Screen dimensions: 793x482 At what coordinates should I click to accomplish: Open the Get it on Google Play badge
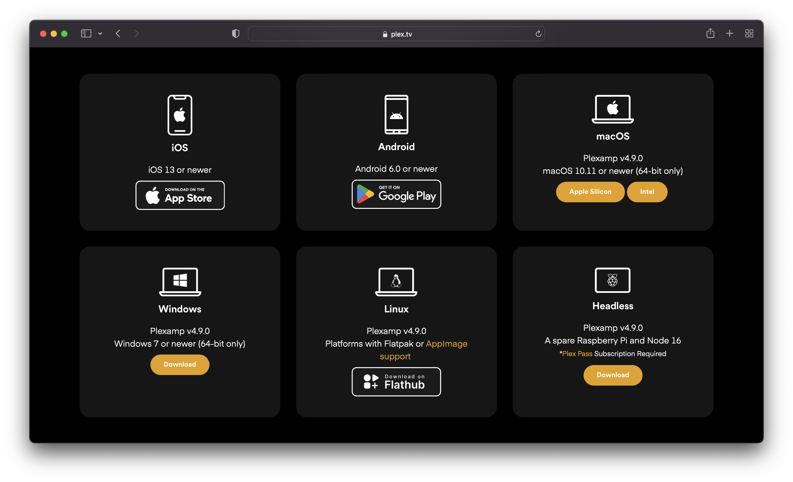(396, 194)
